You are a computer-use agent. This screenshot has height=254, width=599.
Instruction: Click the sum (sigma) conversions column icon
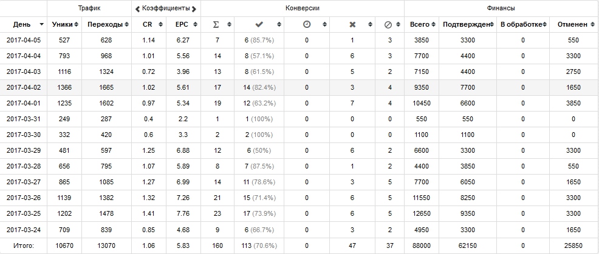click(216, 24)
